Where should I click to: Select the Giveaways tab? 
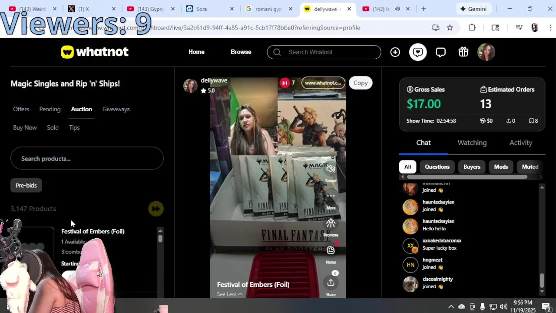point(116,109)
